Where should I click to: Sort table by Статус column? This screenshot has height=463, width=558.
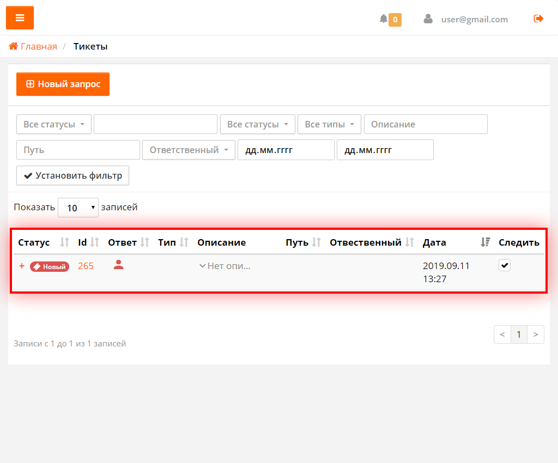tap(65, 242)
